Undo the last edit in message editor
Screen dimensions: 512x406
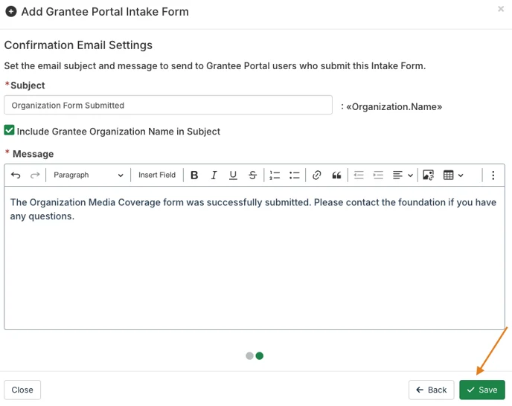click(16, 175)
